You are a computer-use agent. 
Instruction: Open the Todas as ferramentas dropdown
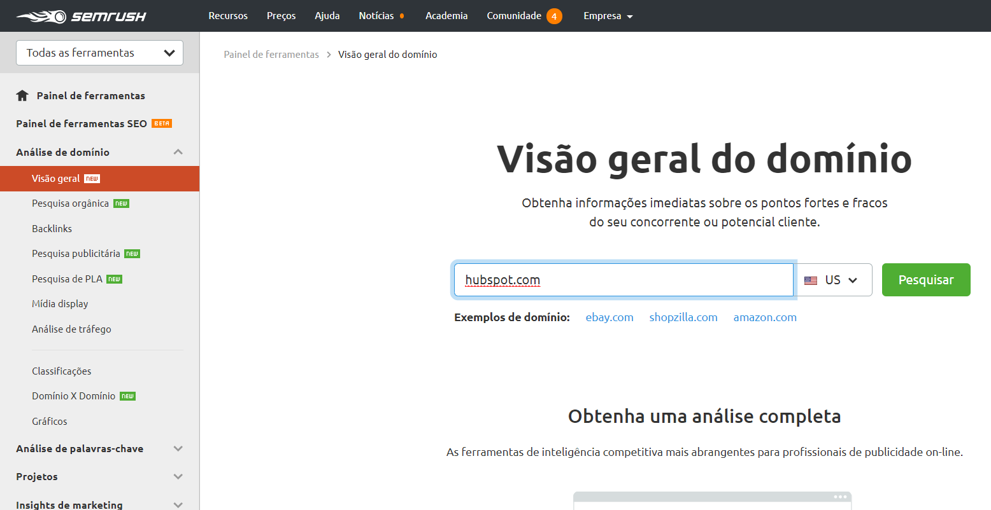(99, 53)
